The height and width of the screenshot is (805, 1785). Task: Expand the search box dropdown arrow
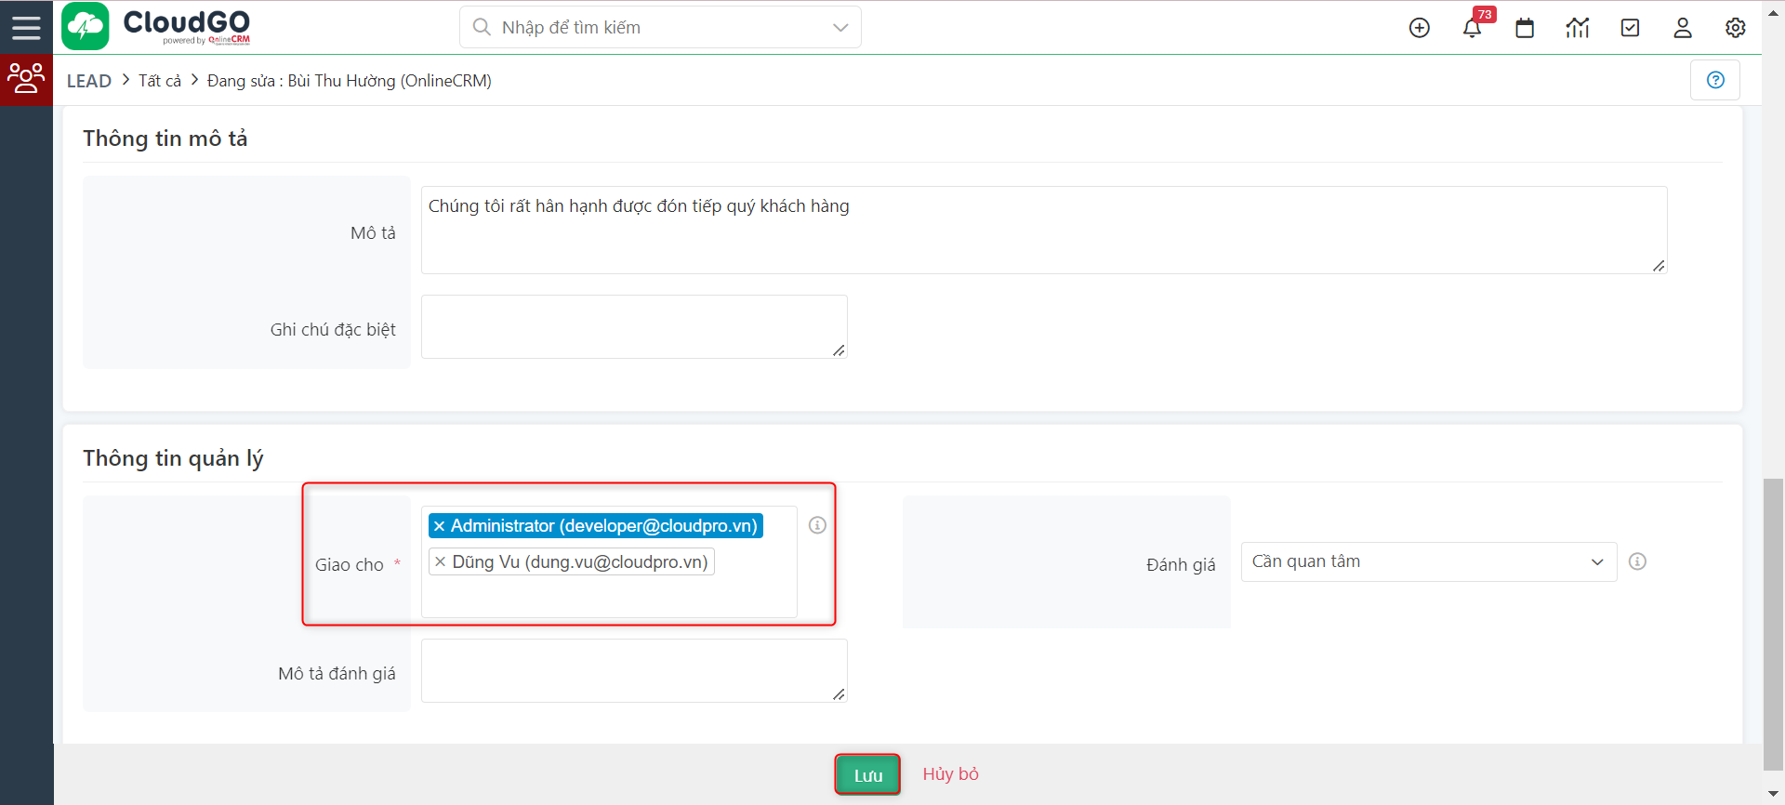(x=840, y=28)
